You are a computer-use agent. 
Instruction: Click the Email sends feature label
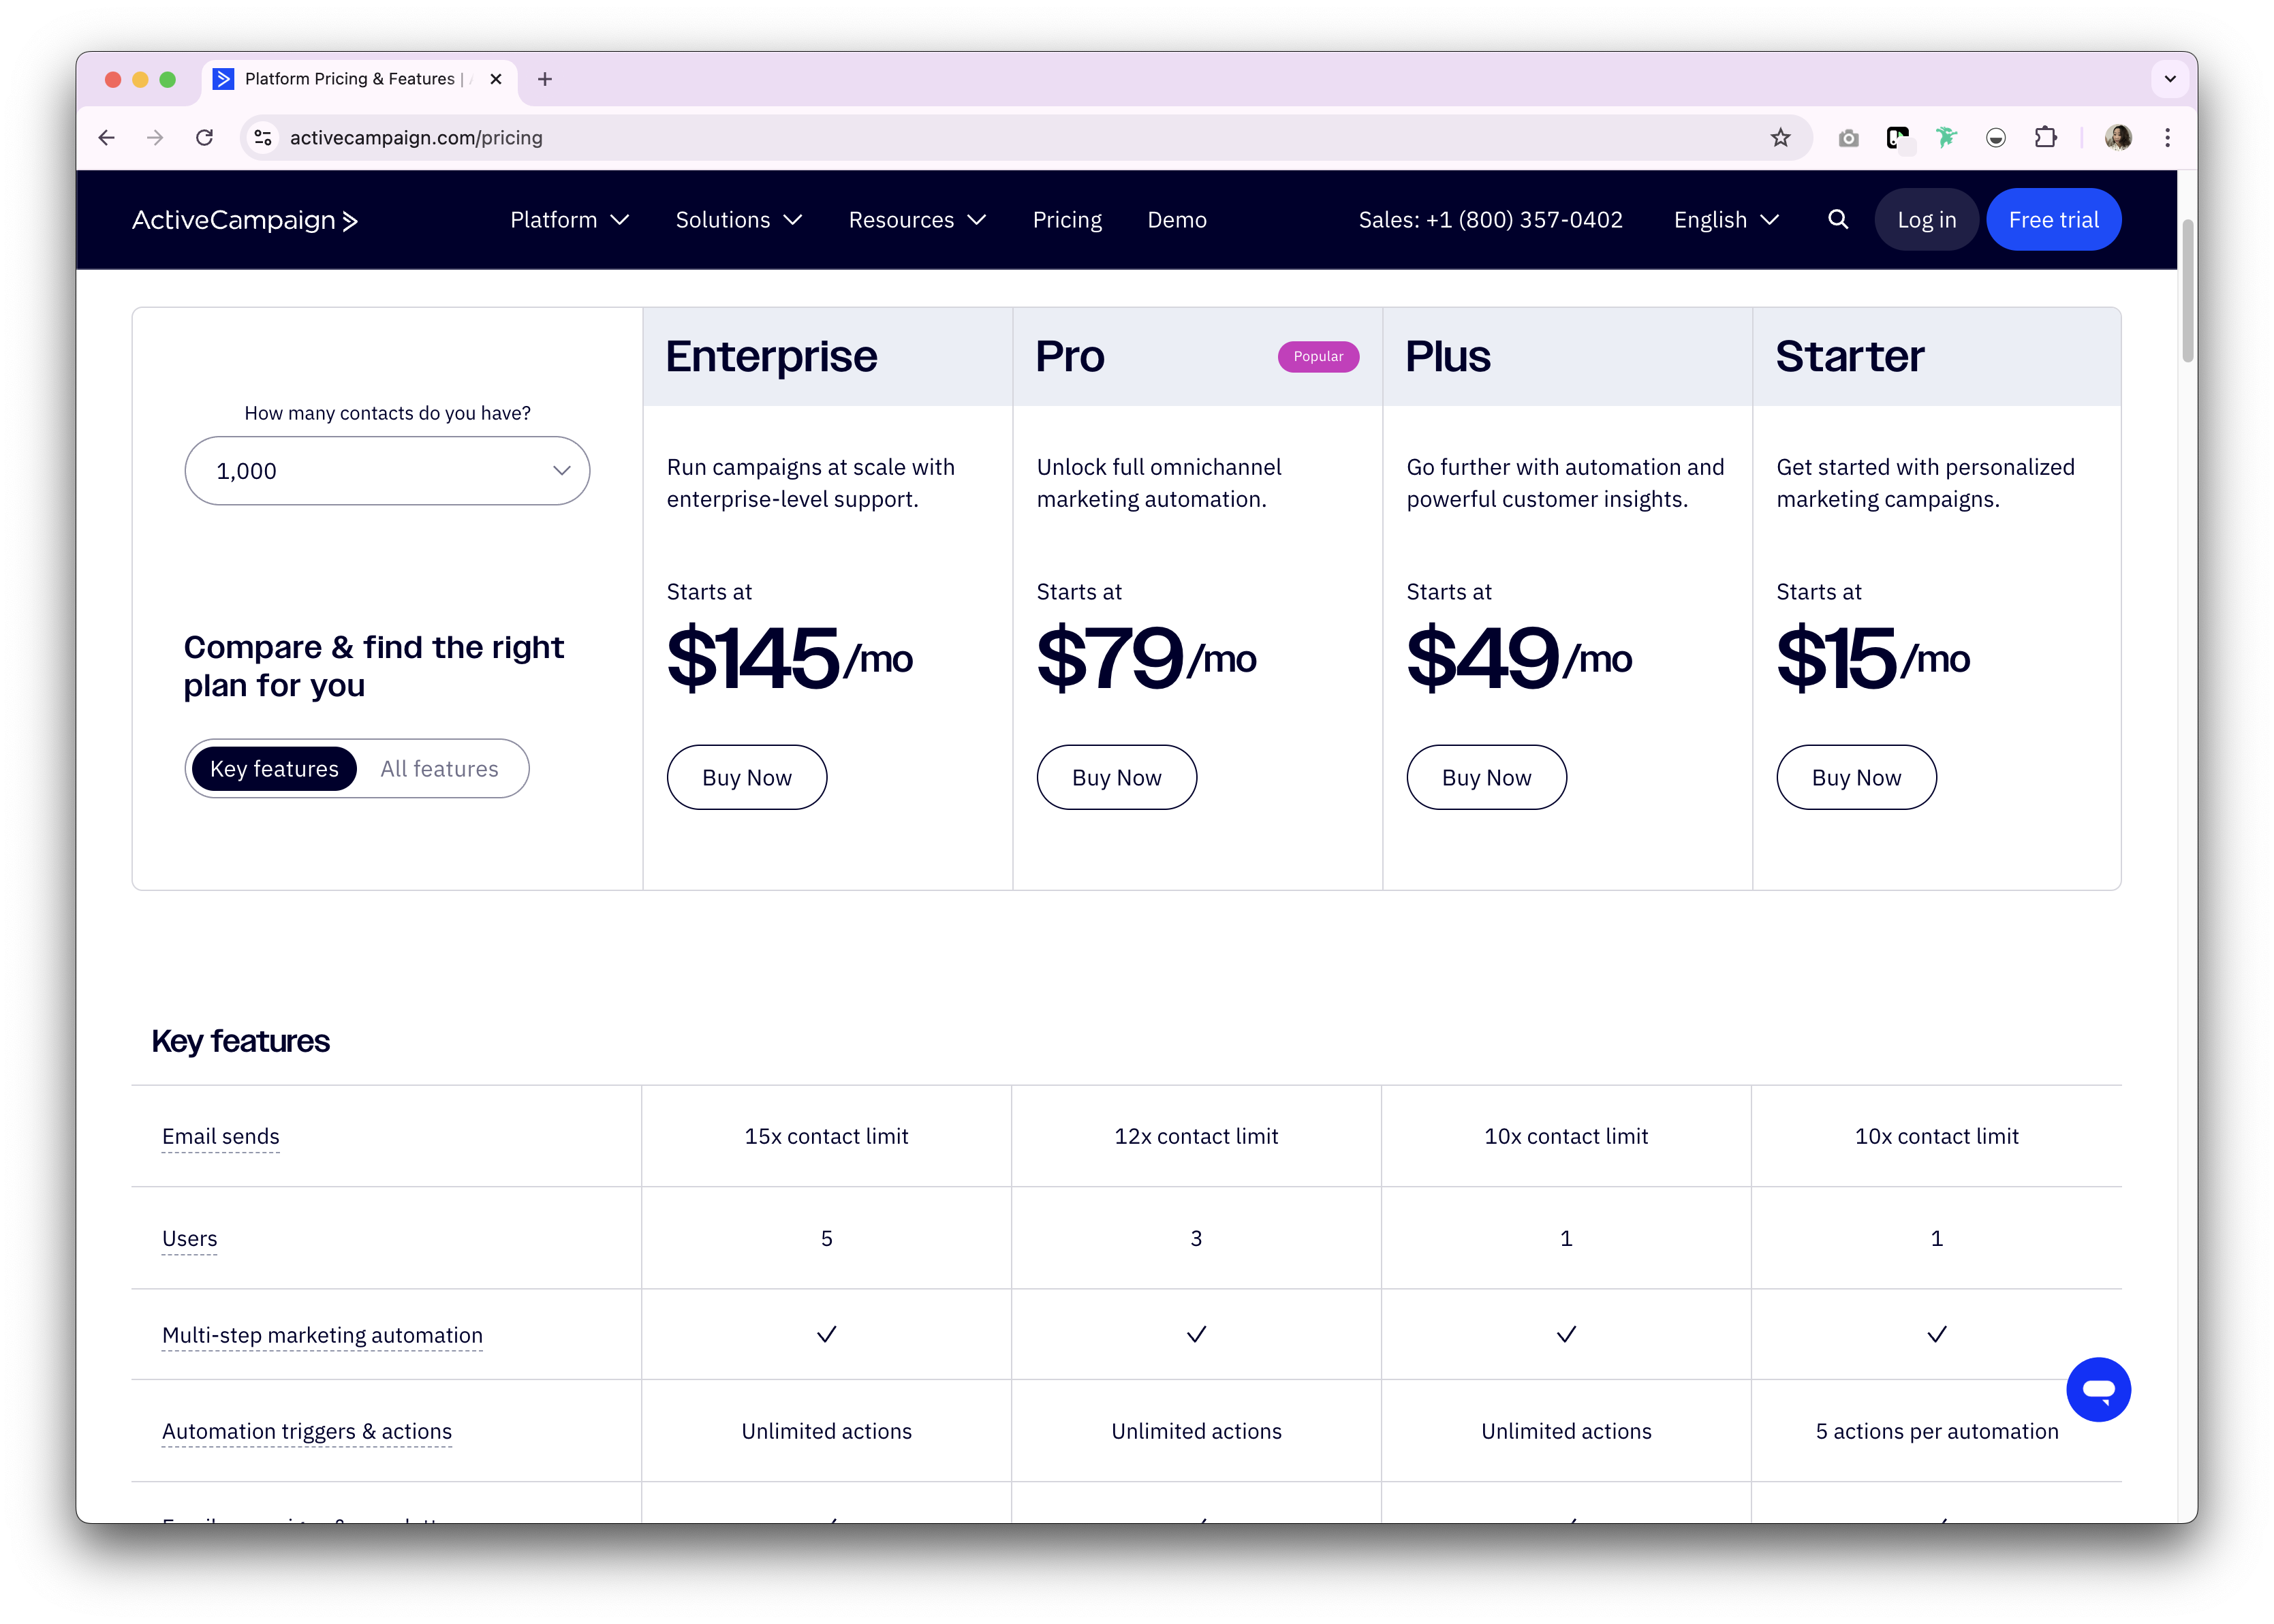[221, 1137]
